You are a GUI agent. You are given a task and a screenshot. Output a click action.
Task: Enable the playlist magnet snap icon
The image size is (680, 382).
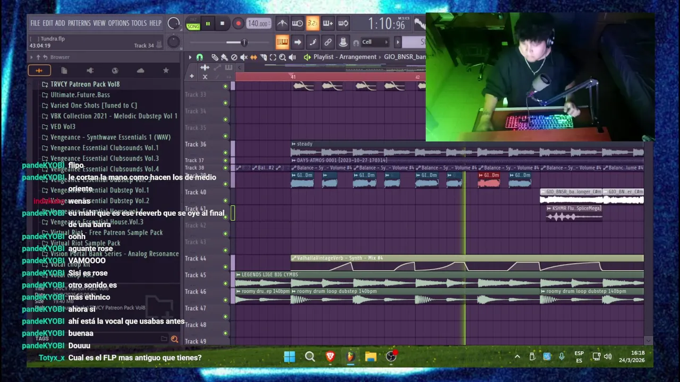[x=200, y=57]
